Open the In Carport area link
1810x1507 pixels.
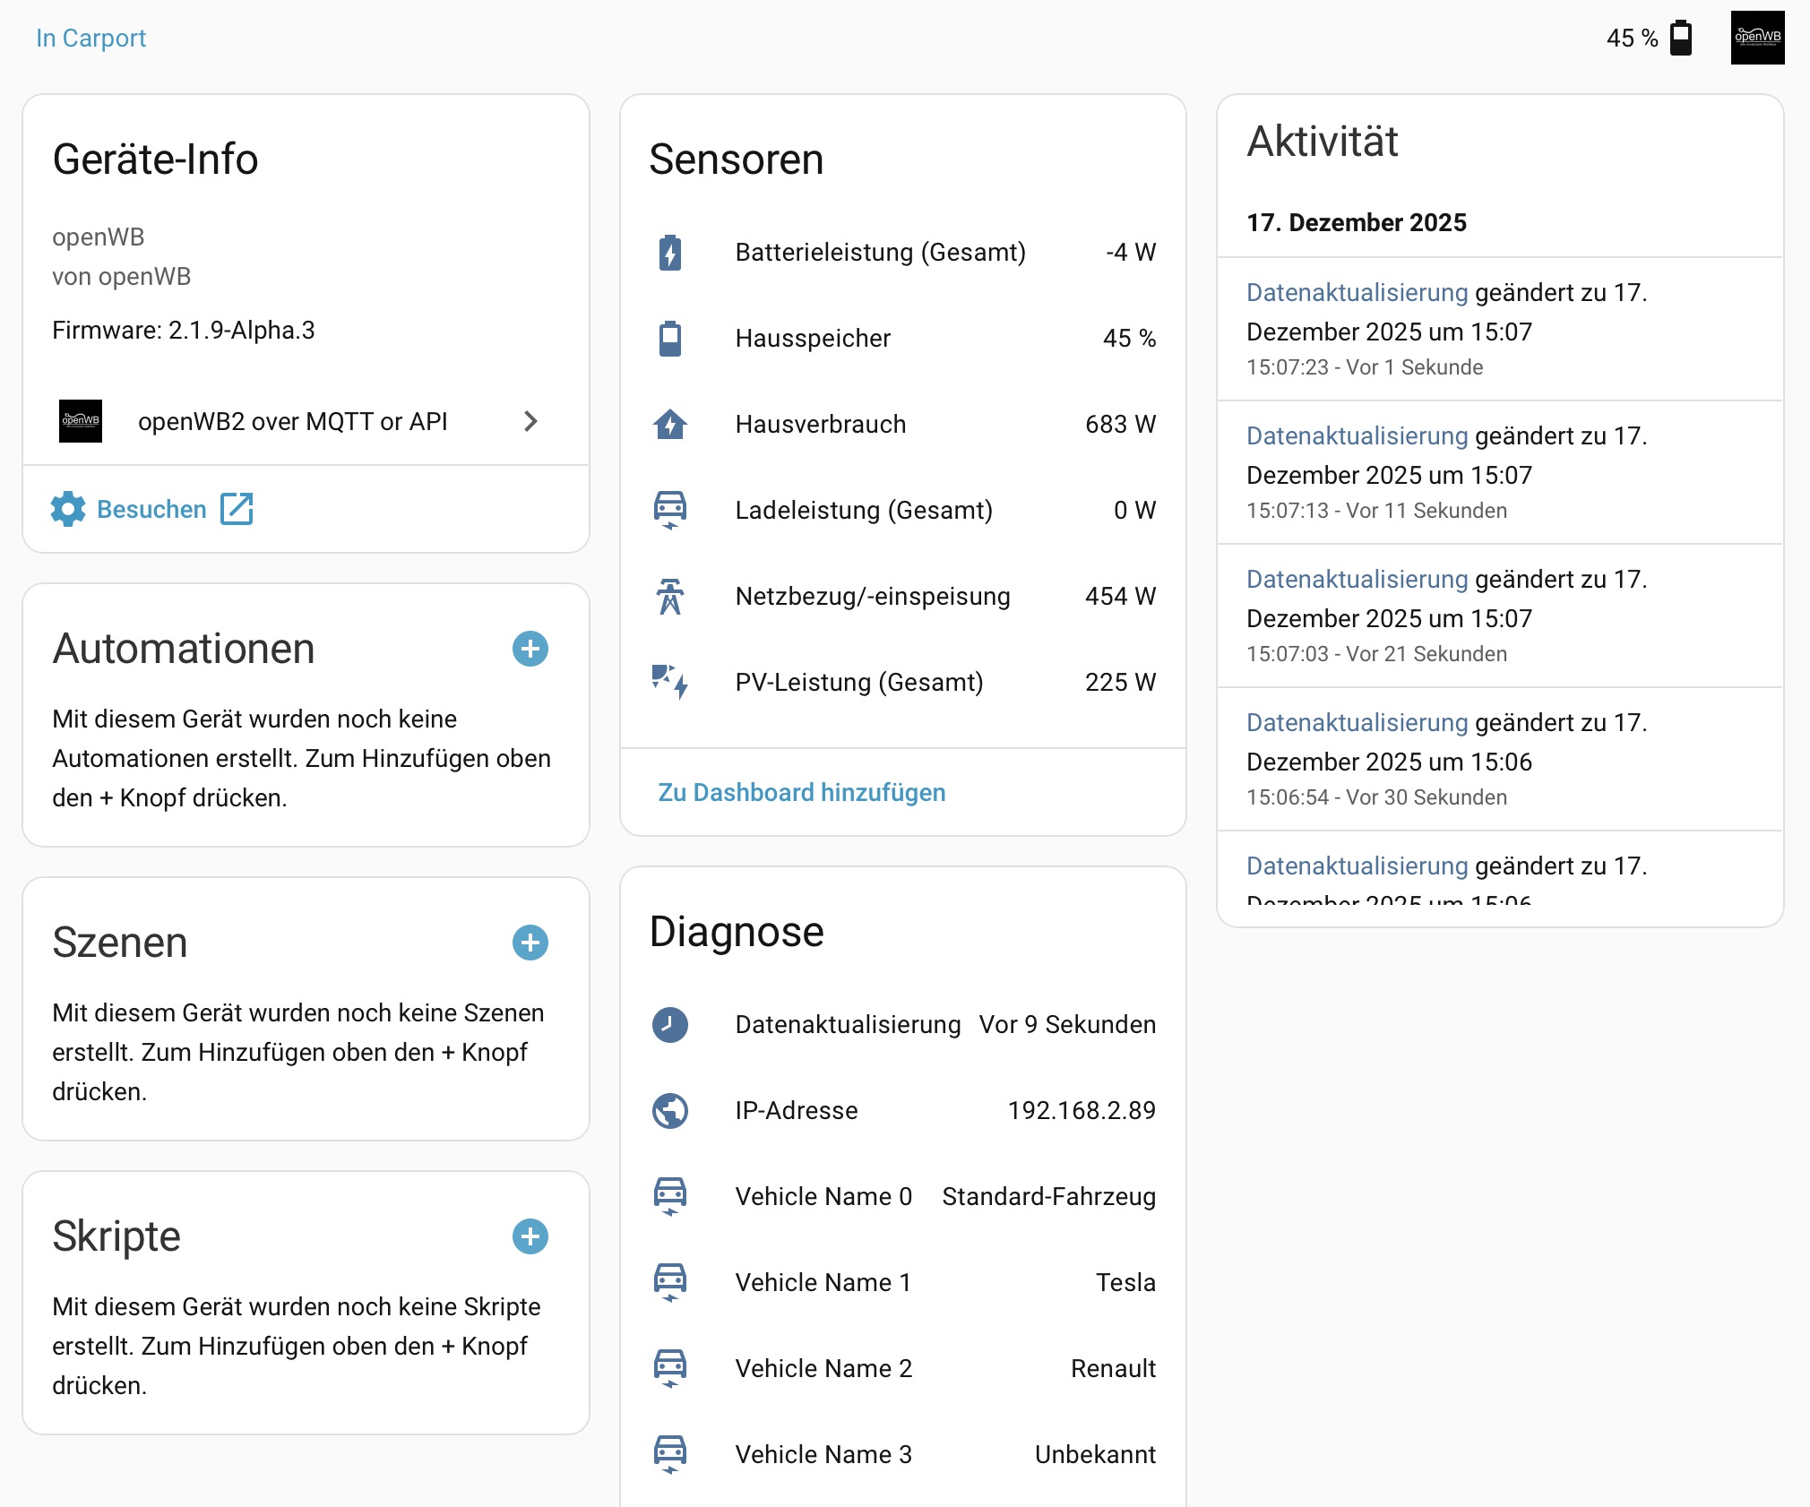coord(90,38)
